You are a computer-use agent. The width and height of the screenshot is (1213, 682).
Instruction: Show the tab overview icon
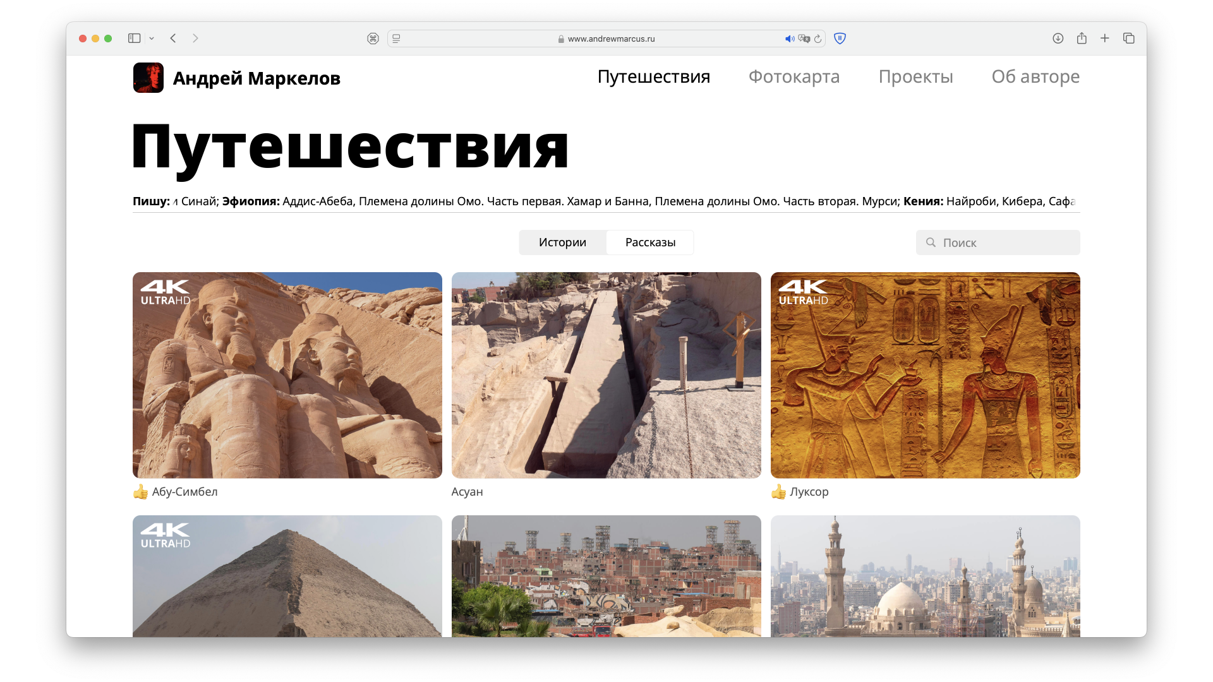pyautogui.click(x=1129, y=39)
